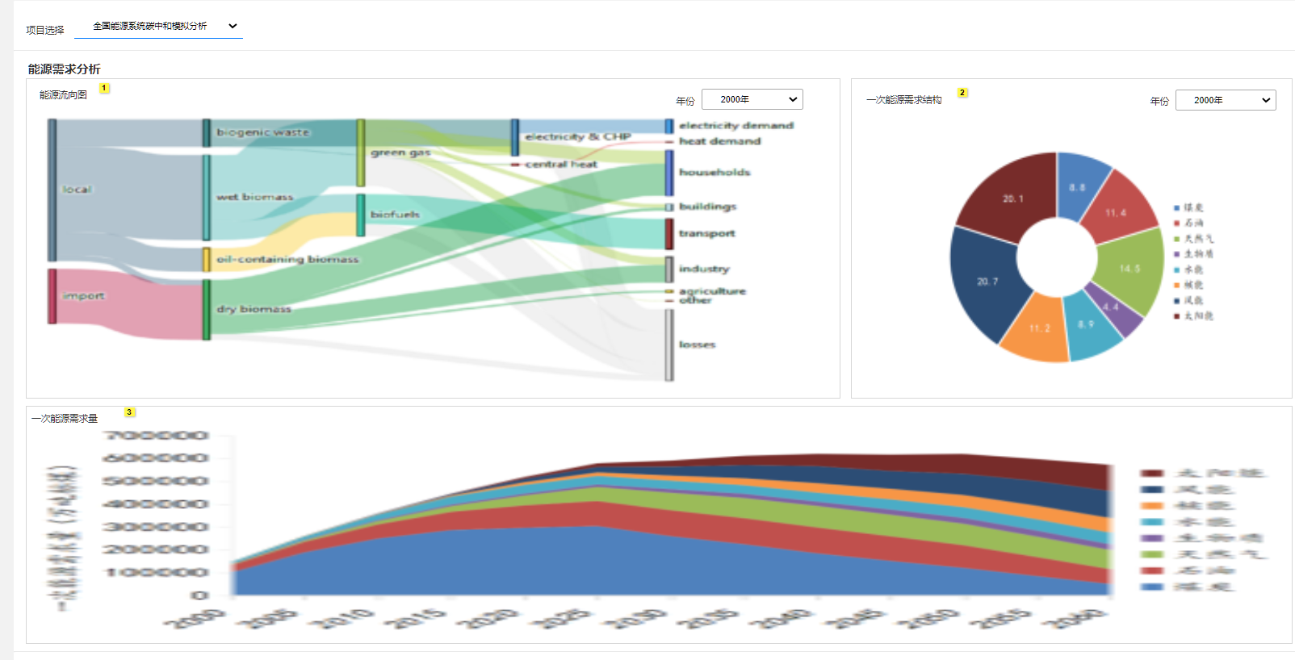This screenshot has height=660, width=1295.
Task: Select the 'losses' Sankey node
Action: (x=669, y=345)
